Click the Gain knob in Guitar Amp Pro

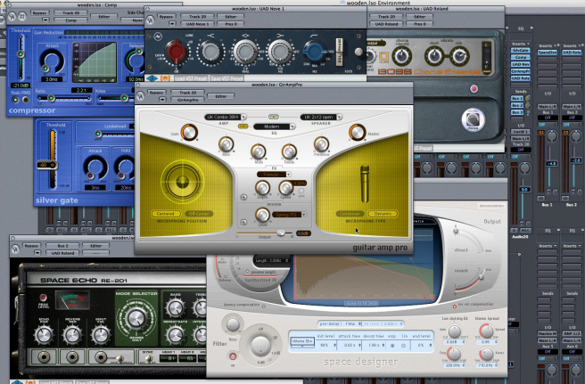click(x=189, y=133)
